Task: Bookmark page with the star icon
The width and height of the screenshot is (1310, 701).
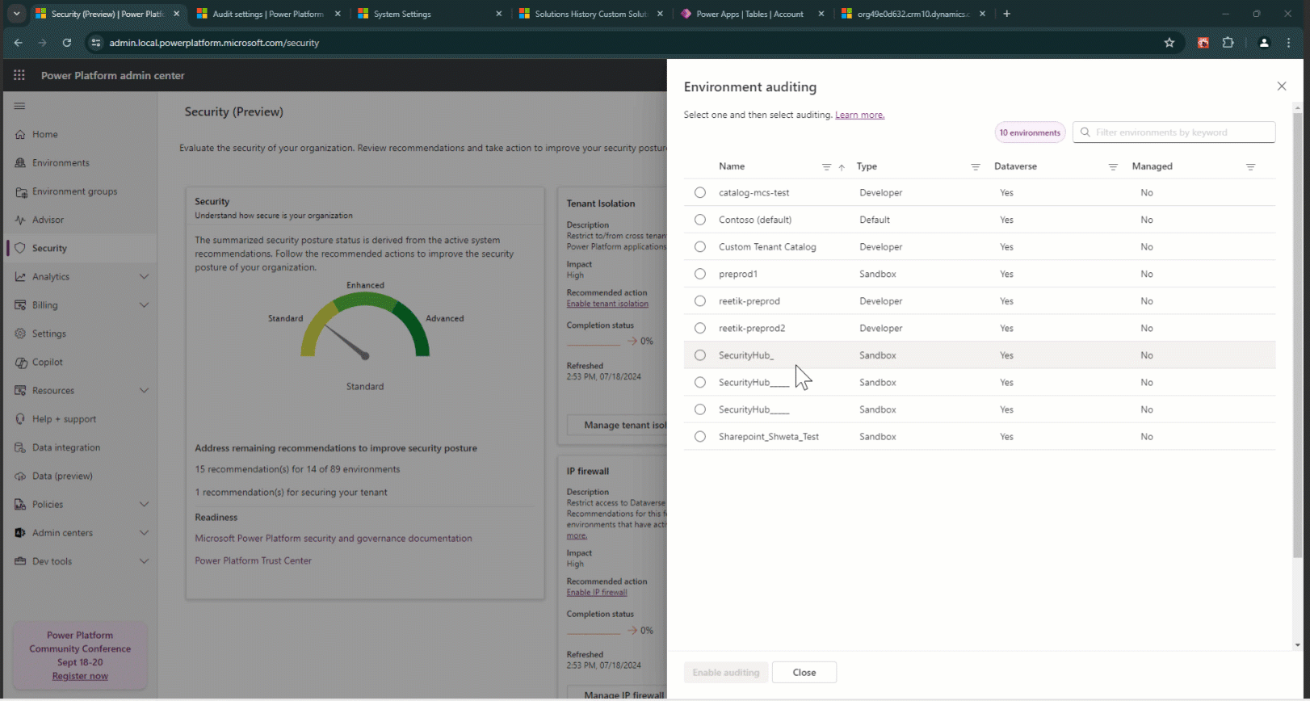Action: pos(1169,43)
